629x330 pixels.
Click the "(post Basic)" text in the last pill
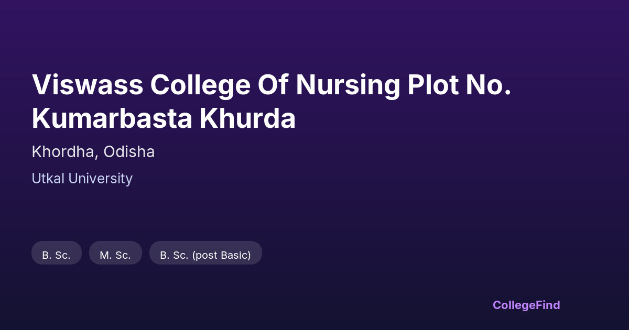coord(221,255)
